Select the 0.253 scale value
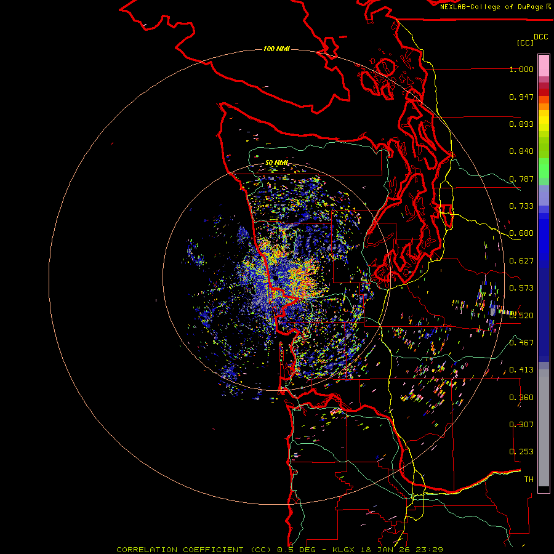 pos(521,452)
